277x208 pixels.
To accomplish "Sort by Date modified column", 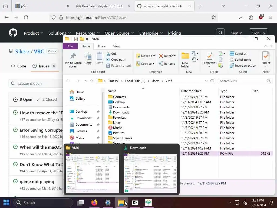I will [191, 91].
